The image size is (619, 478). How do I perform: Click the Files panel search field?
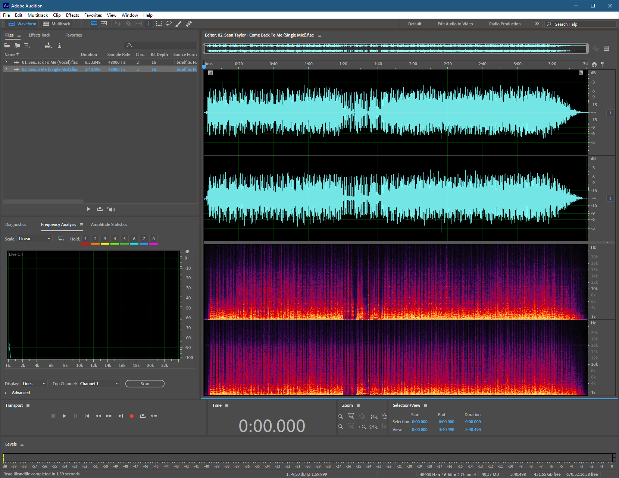click(161, 45)
